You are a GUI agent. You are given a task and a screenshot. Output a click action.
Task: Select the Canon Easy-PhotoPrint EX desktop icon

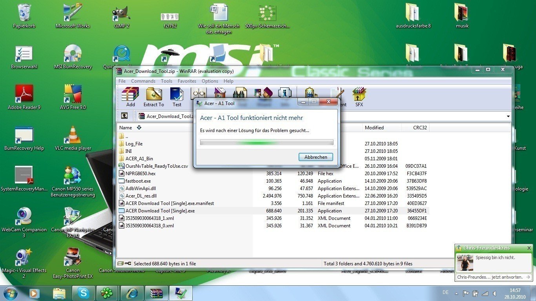[73, 263]
